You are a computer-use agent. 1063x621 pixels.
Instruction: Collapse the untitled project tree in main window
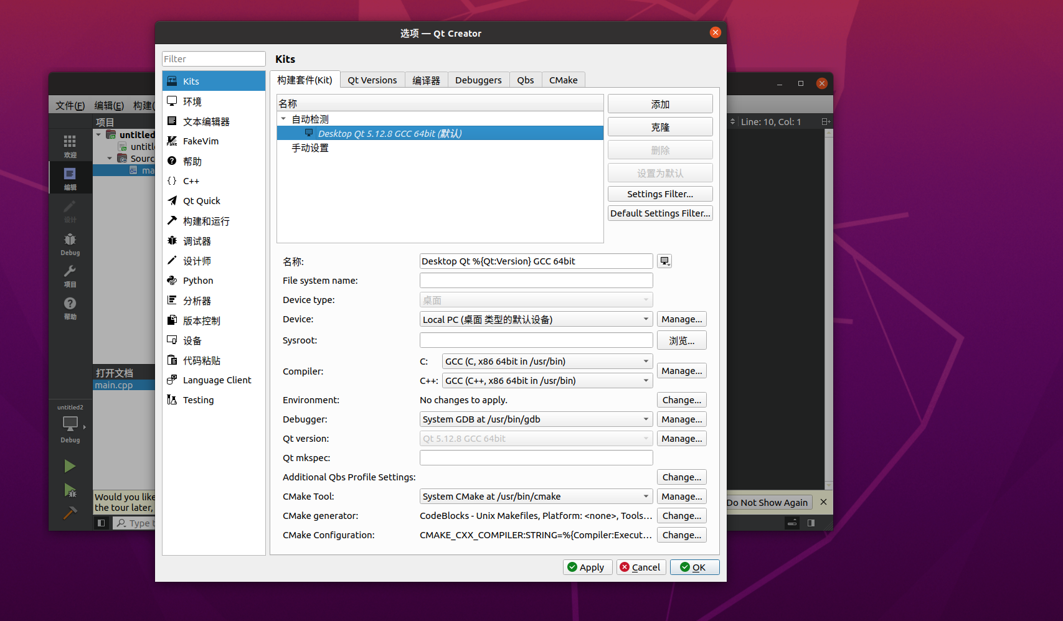click(x=98, y=134)
